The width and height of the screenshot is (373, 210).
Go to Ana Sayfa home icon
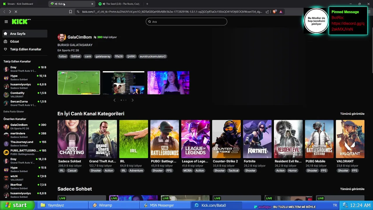(5, 34)
